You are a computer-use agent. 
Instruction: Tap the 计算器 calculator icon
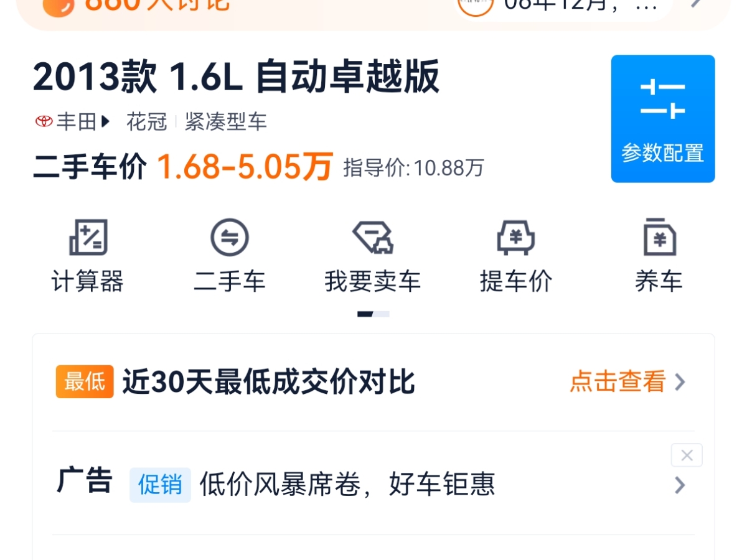(88, 237)
